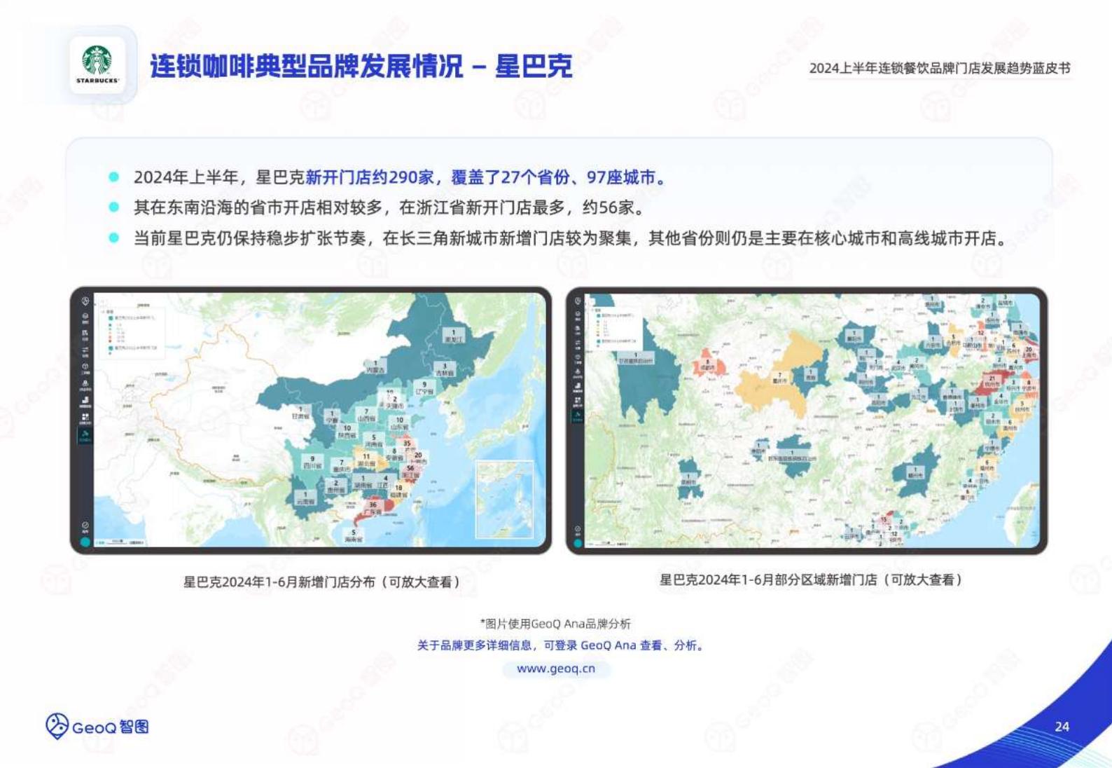The image size is (1112, 768).
Task: Select the 上海市 label on the right map
Action: (1029, 352)
